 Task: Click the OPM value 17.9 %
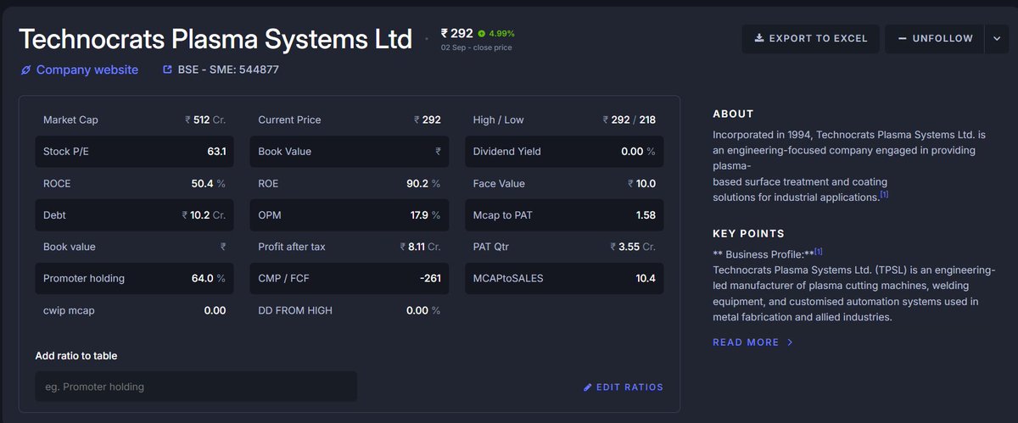tap(425, 215)
